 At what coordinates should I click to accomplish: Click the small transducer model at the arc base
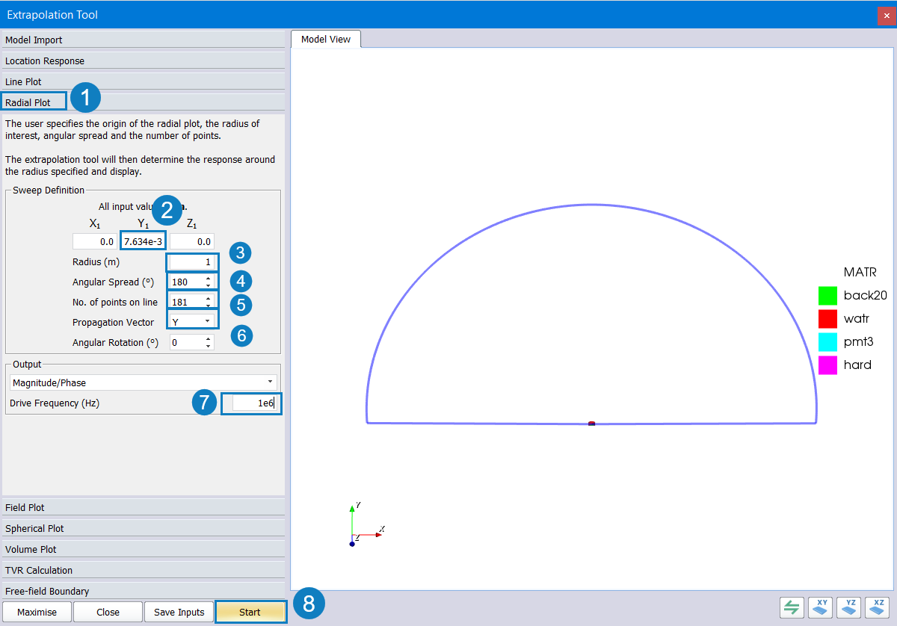tap(591, 424)
